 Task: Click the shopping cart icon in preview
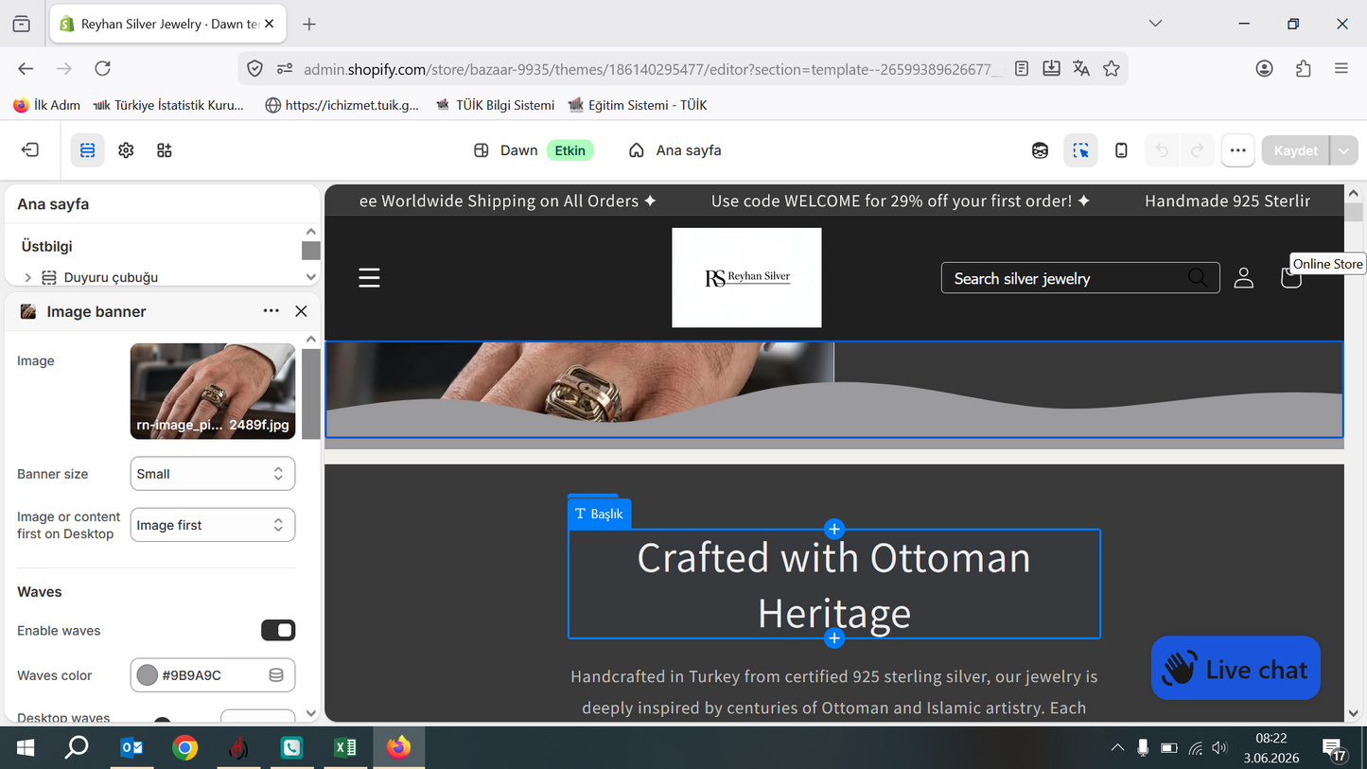click(x=1289, y=278)
